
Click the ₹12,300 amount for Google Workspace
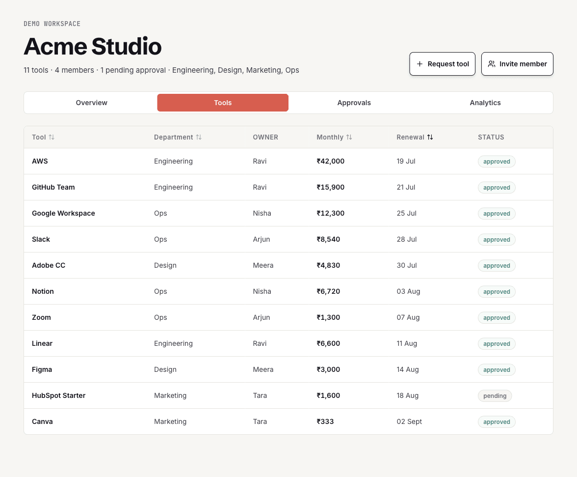tap(331, 213)
